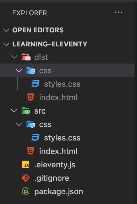Click the yellow JS icon for .eleventy.js
This screenshot has width=137, height=204.
tap(26, 164)
